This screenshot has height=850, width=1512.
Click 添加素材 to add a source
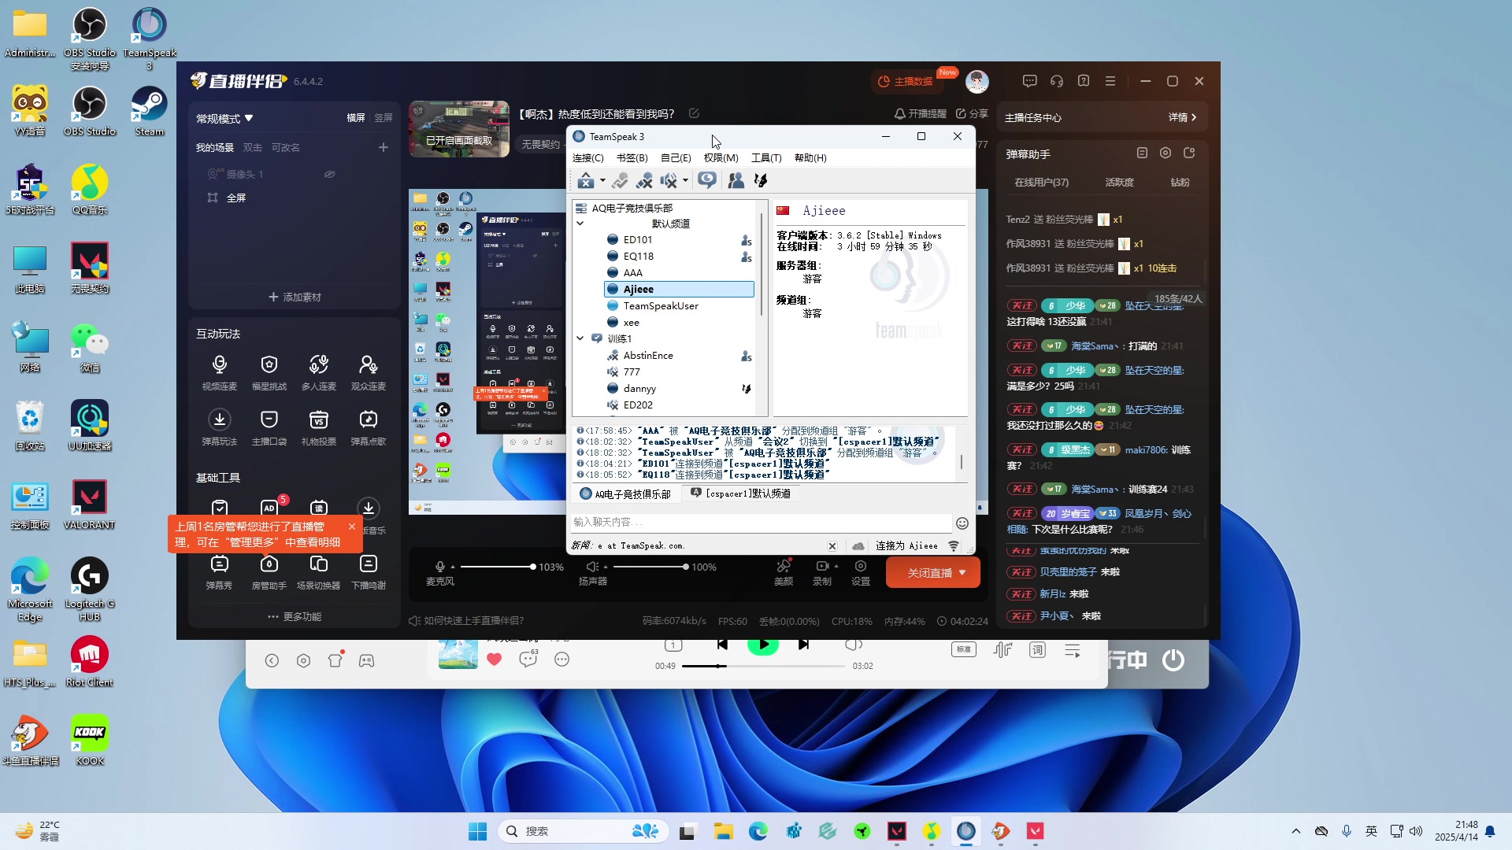[295, 297]
